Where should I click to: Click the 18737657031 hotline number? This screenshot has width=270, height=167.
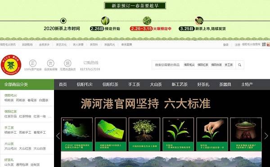tap(90, 69)
